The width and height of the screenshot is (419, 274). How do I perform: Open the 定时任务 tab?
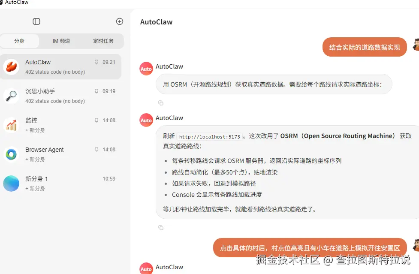[103, 41]
